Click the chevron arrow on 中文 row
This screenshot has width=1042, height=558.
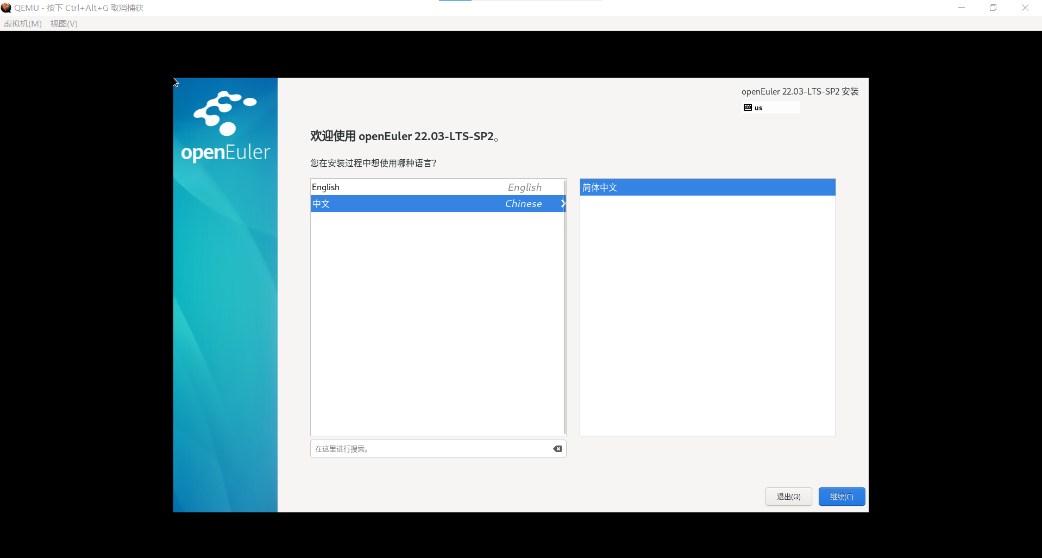[x=563, y=204]
